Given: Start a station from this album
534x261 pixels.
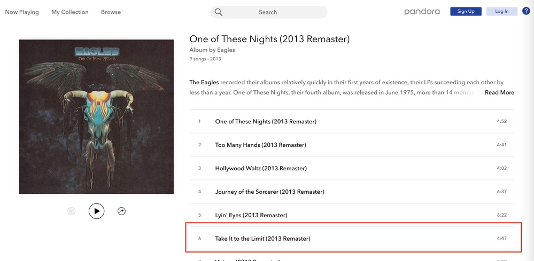Looking at the screenshot, I should [x=72, y=211].
